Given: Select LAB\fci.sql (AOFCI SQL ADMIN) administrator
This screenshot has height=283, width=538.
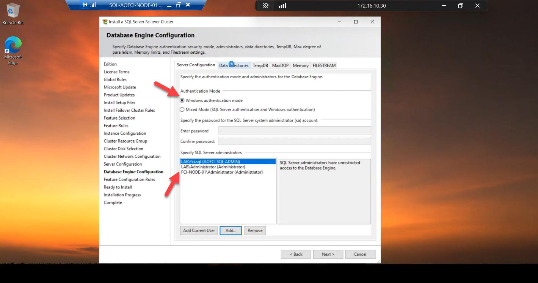Looking at the screenshot, I should [x=228, y=162].
